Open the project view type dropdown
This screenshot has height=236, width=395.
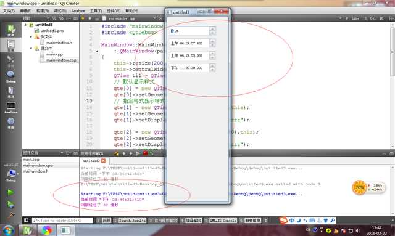(48, 18)
